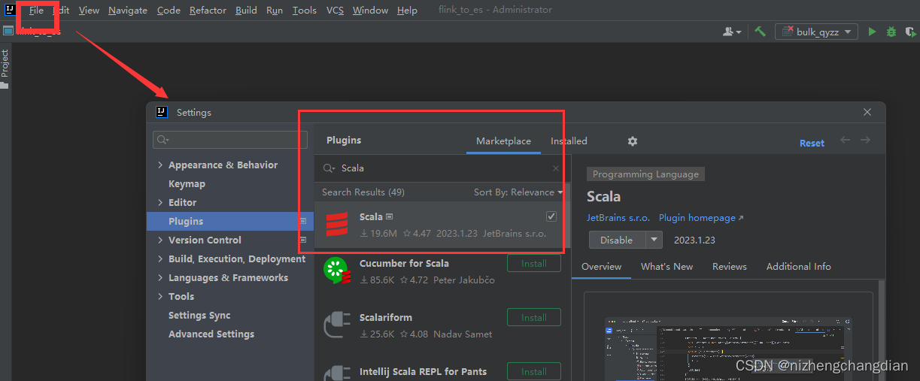
Task: Expand Appearance & Behavior settings
Action: [160, 165]
